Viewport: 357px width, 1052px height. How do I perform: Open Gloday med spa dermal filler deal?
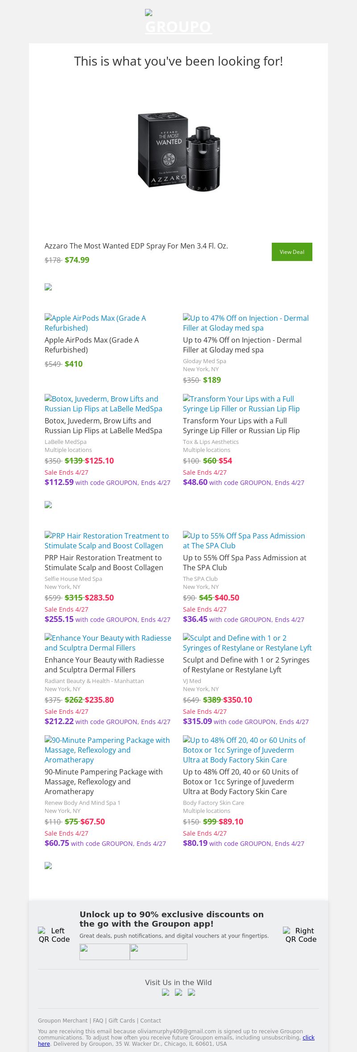pos(245,323)
